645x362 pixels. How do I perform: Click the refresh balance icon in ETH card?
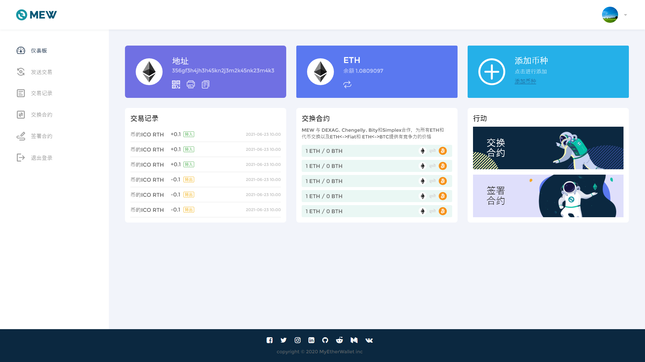click(x=347, y=84)
